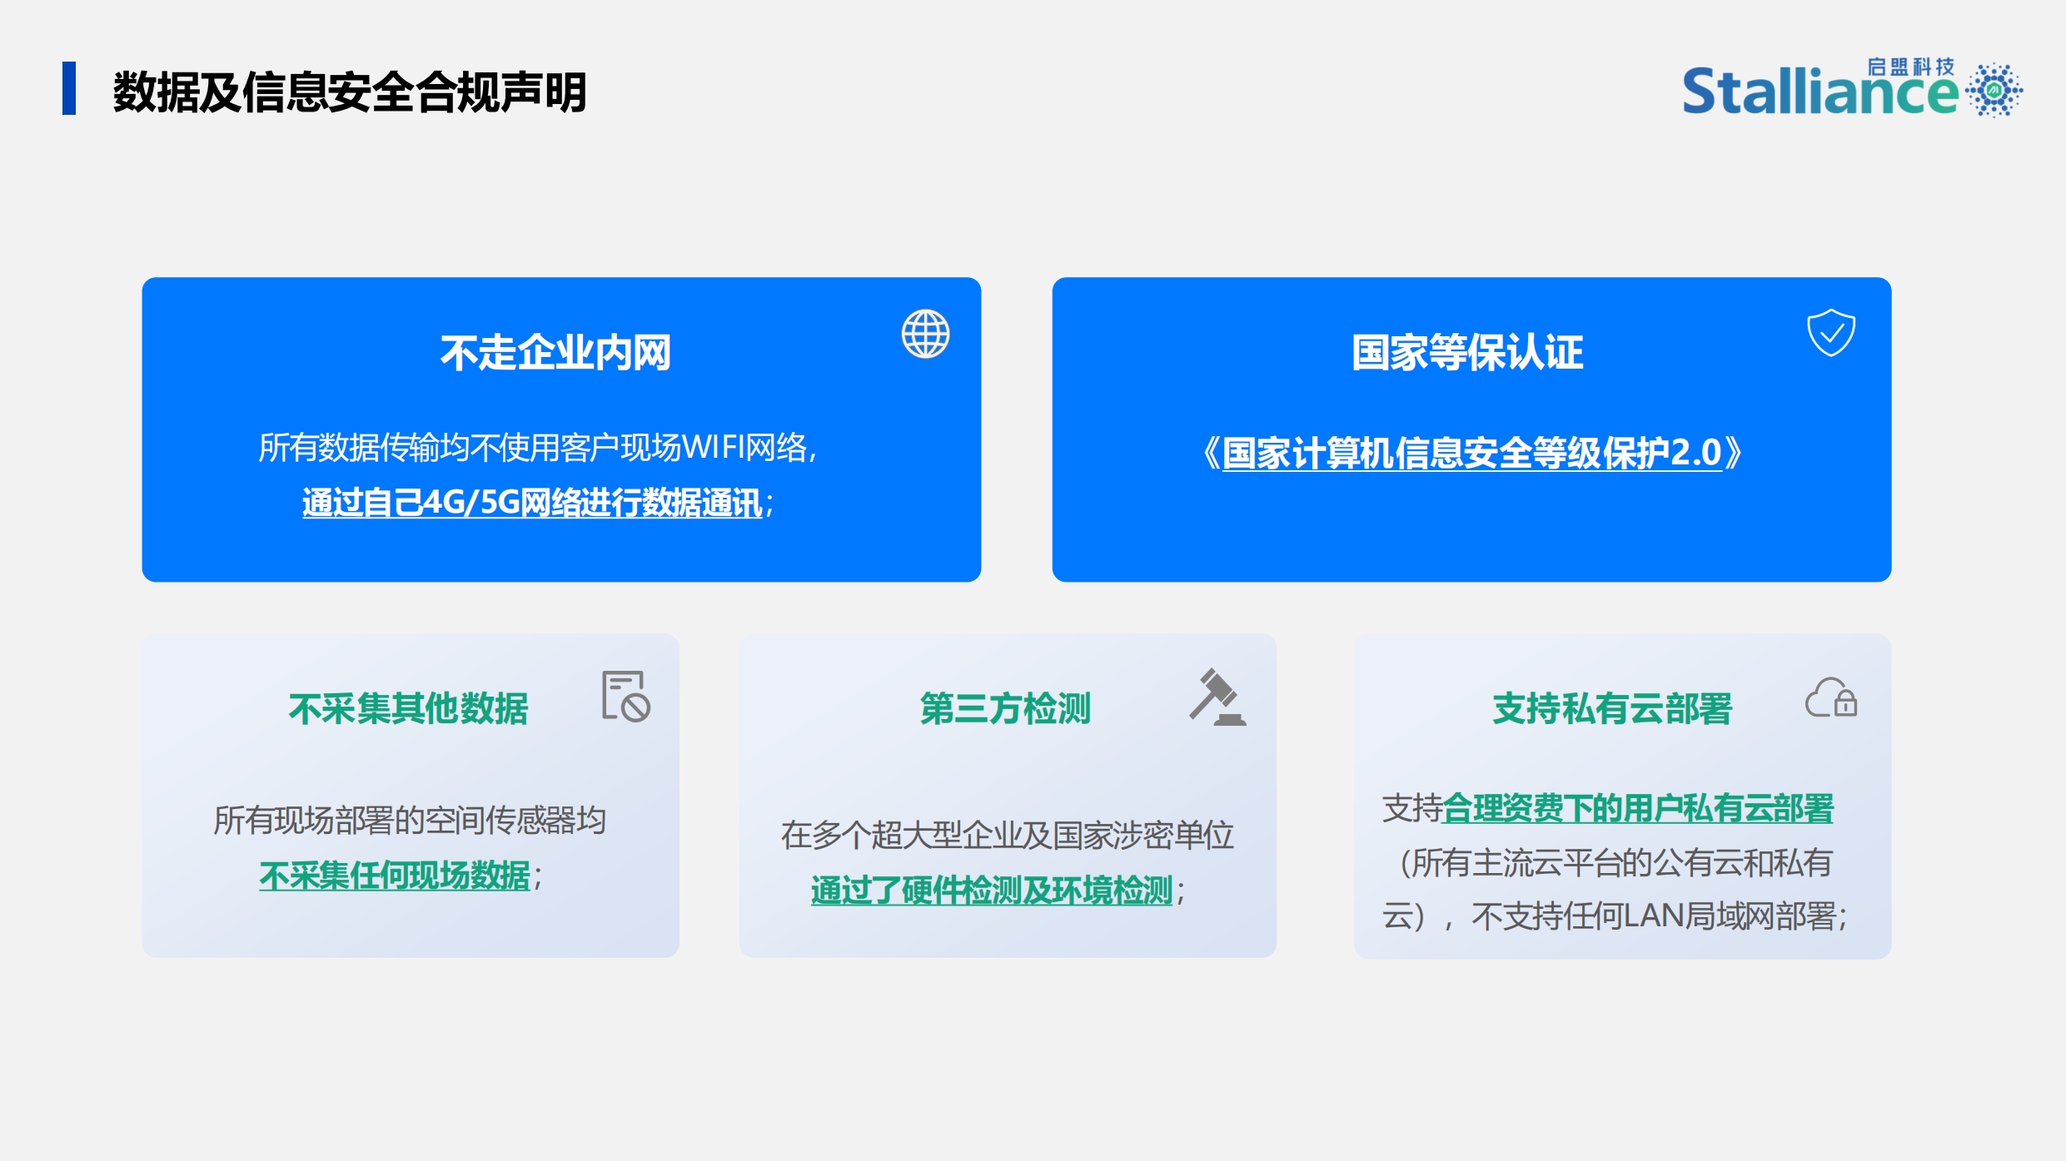This screenshot has height=1161, width=2066.
Task: Click the text 所有现场部署的空间传感器均
Action: pyautogui.click(x=410, y=821)
